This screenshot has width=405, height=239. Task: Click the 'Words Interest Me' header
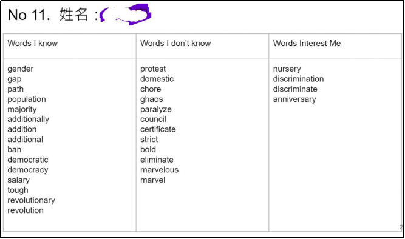307,43
